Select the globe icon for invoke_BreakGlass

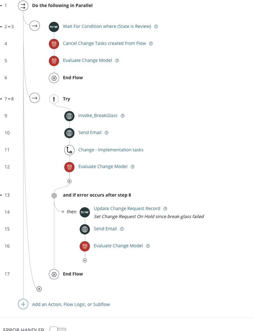[69, 116]
